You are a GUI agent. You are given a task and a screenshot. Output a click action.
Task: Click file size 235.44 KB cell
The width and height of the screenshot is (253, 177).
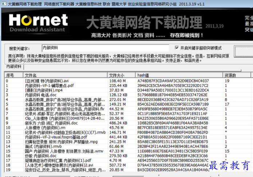118,86
